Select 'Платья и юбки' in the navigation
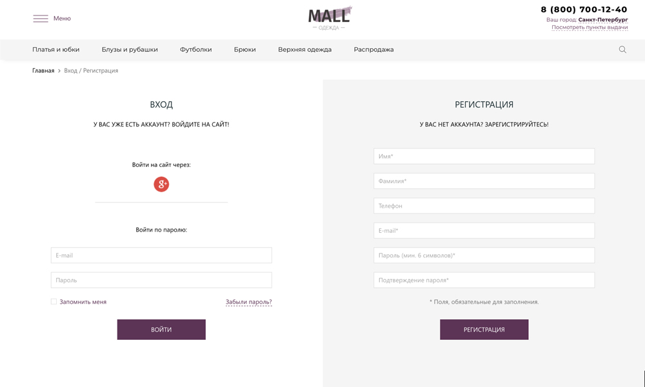 point(57,49)
